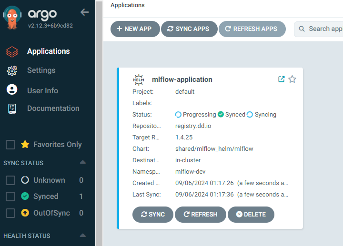This screenshot has width=343, height=246.
Task: Open the Documentation menu item
Action: click(x=53, y=108)
